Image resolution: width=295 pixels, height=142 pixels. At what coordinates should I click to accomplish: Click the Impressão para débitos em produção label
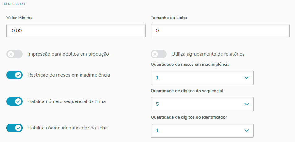68,54
